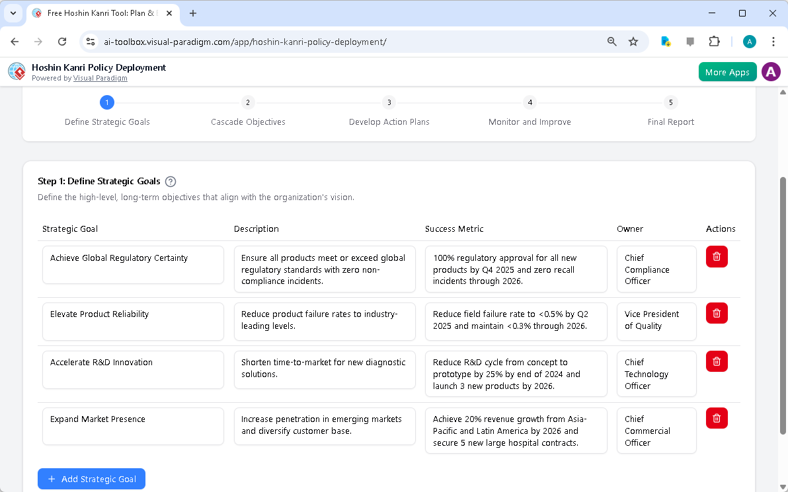The height and width of the screenshot is (492, 788).
Task: Remove the Expand Market Presence goal
Action: pos(717,418)
